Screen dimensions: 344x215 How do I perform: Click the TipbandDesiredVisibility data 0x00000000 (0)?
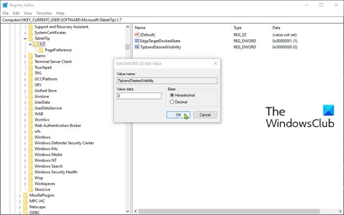pyautogui.click(x=285, y=47)
